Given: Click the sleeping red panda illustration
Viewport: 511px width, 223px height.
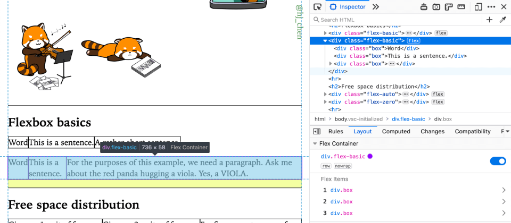Looking at the screenshot, I should [121, 57].
